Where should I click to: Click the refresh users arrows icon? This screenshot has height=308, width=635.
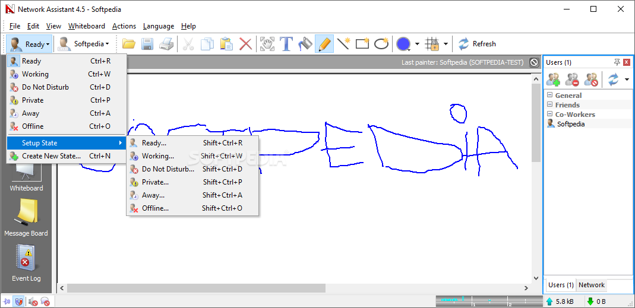click(x=613, y=79)
